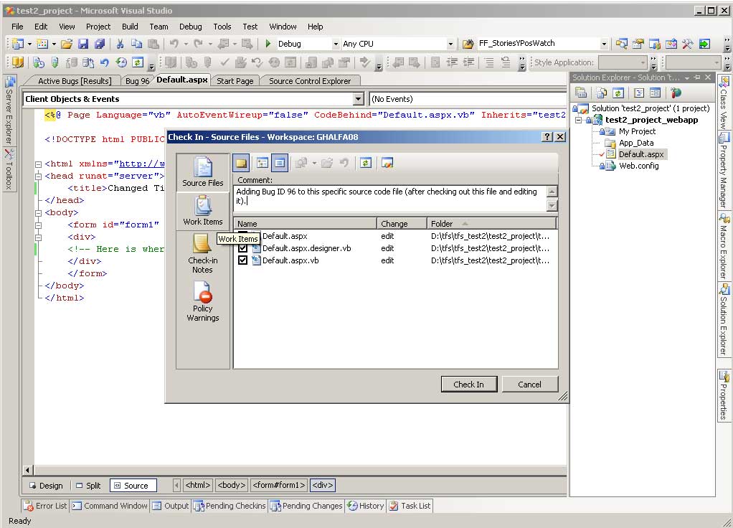The height and width of the screenshot is (528, 733).
Task: Open the Client Objects & Events dropdown
Action: pyautogui.click(x=358, y=99)
